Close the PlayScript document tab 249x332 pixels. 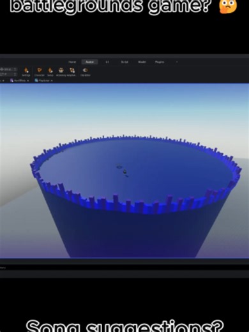pyautogui.click(x=52, y=80)
